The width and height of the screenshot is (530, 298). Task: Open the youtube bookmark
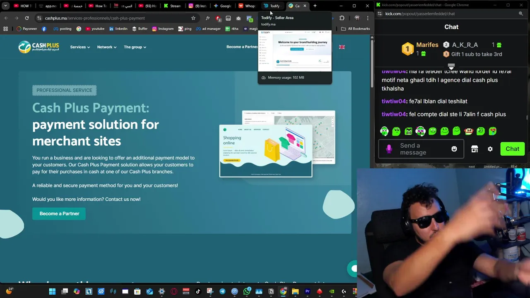[x=95, y=29]
